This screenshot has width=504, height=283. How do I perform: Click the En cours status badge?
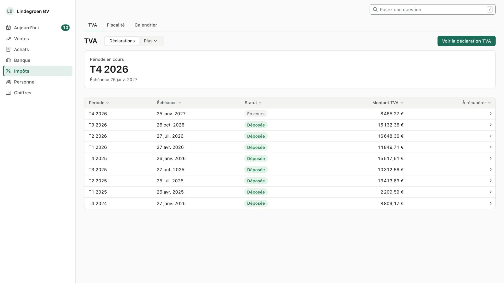click(256, 114)
